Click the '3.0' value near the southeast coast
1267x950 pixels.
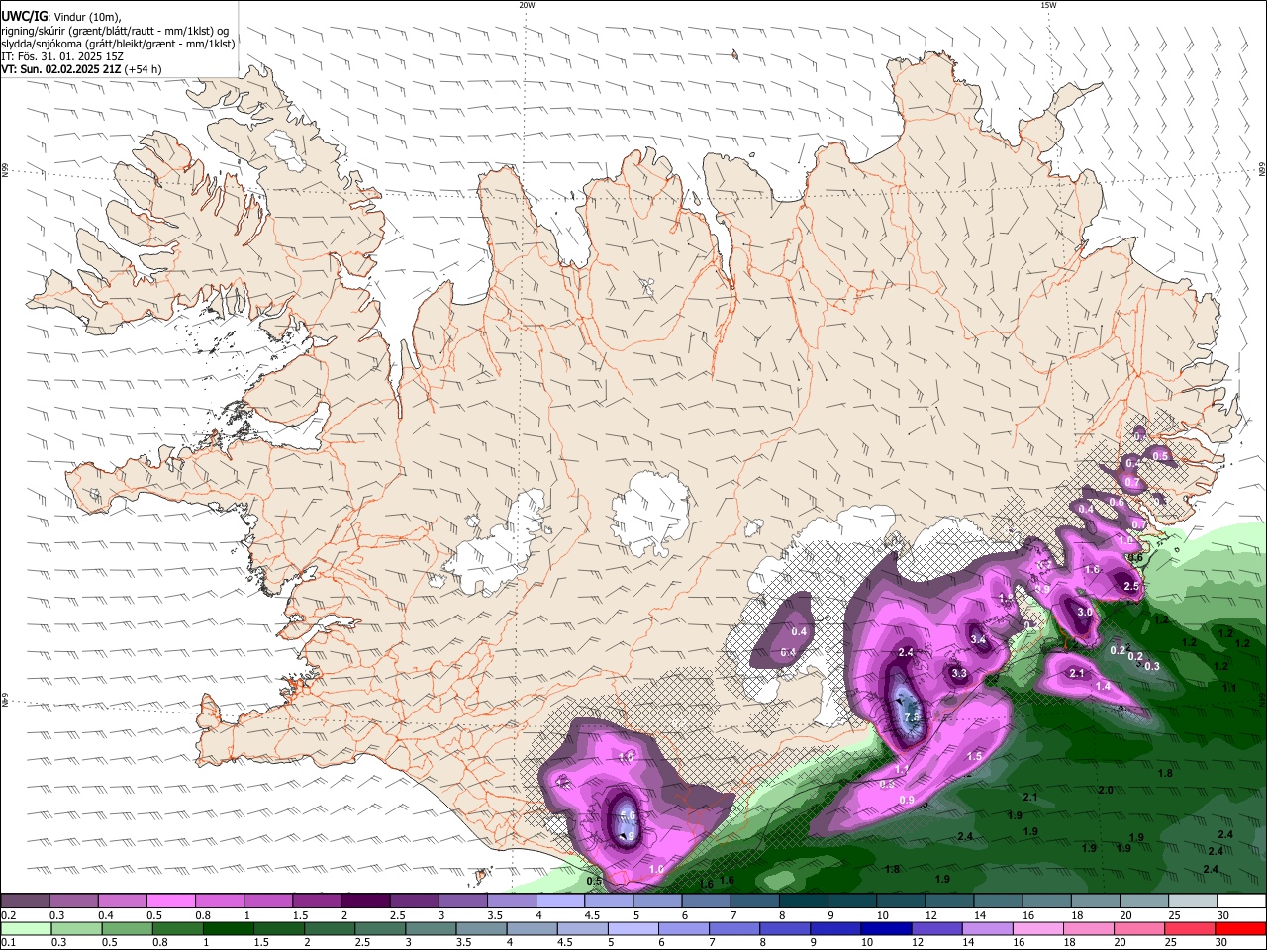point(1084,612)
